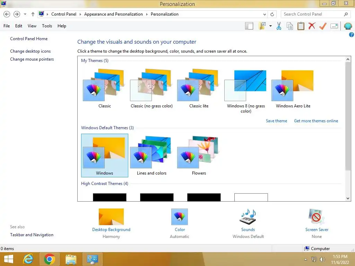Click Appearance and Personalization in breadcrumb
This screenshot has width=355, height=266.
point(113,14)
